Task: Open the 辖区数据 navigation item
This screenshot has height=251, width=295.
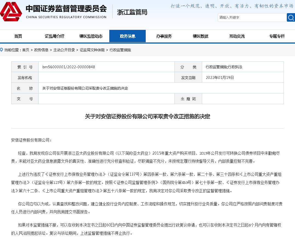Action: pyautogui.click(x=200, y=36)
